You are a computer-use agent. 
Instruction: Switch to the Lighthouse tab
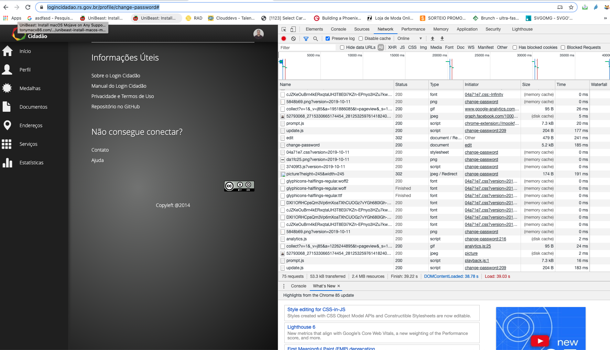coord(522,29)
